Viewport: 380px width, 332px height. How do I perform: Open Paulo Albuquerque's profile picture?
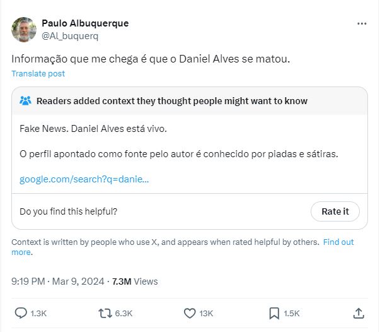[x=24, y=30]
